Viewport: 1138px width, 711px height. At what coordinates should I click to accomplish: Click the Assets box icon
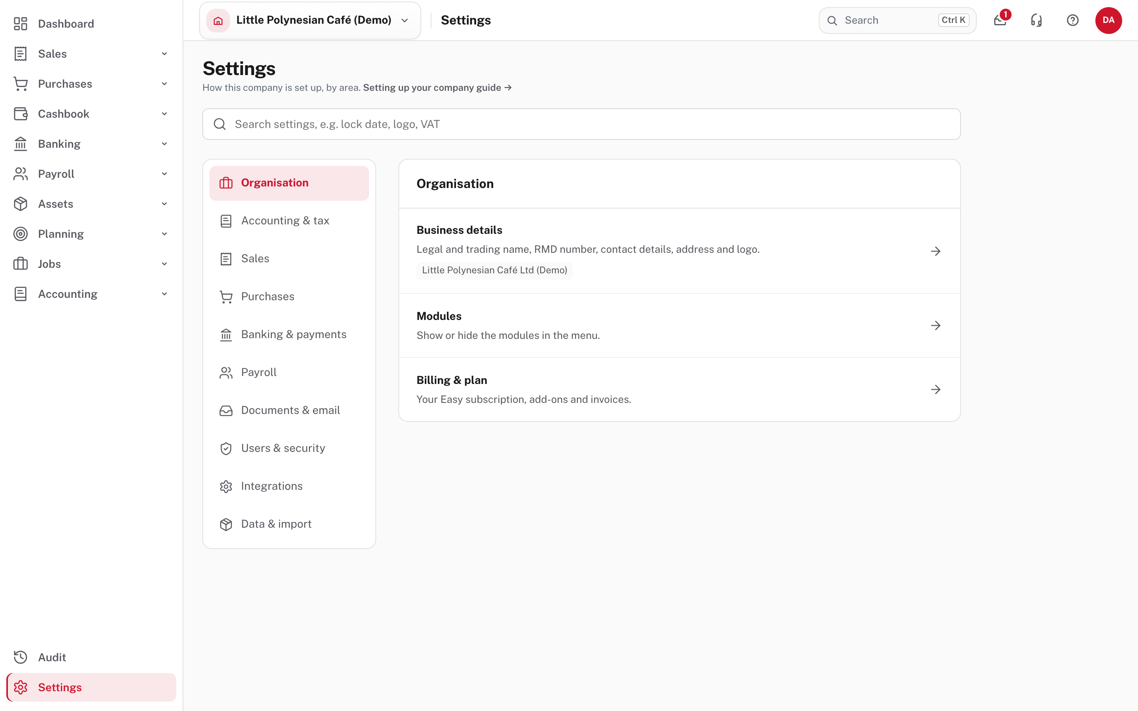click(x=20, y=203)
